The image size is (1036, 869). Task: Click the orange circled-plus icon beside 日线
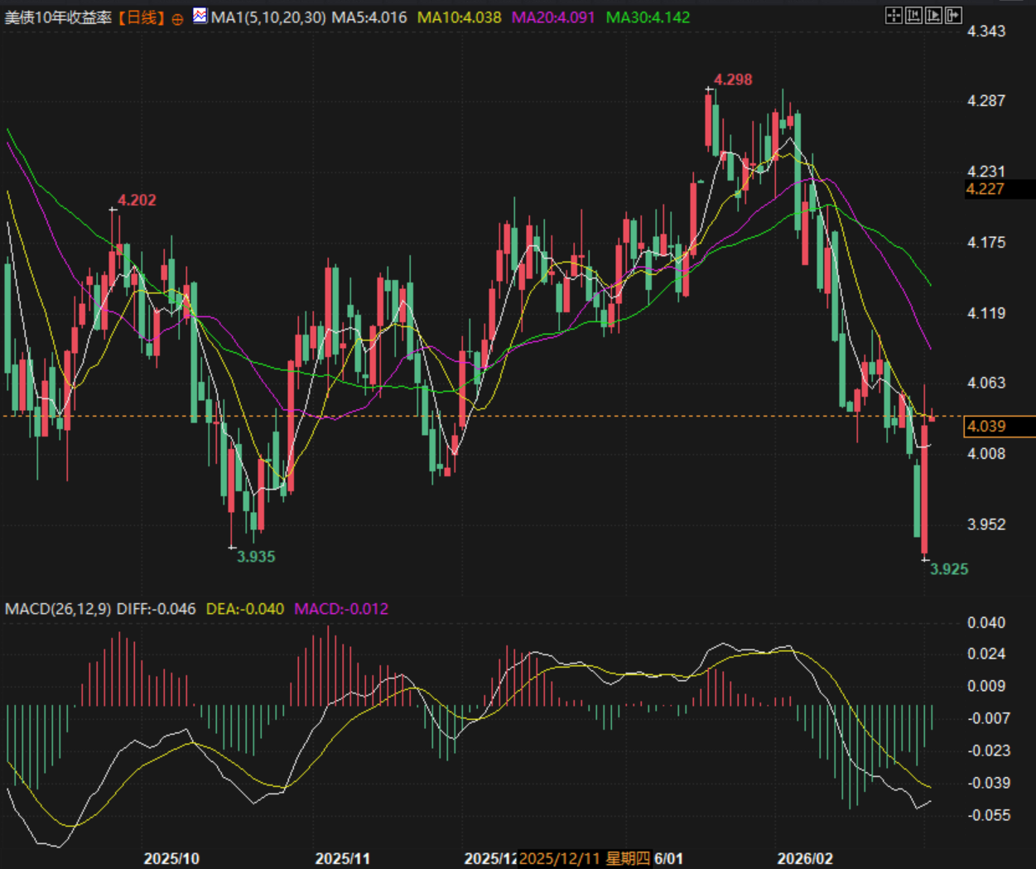(177, 18)
